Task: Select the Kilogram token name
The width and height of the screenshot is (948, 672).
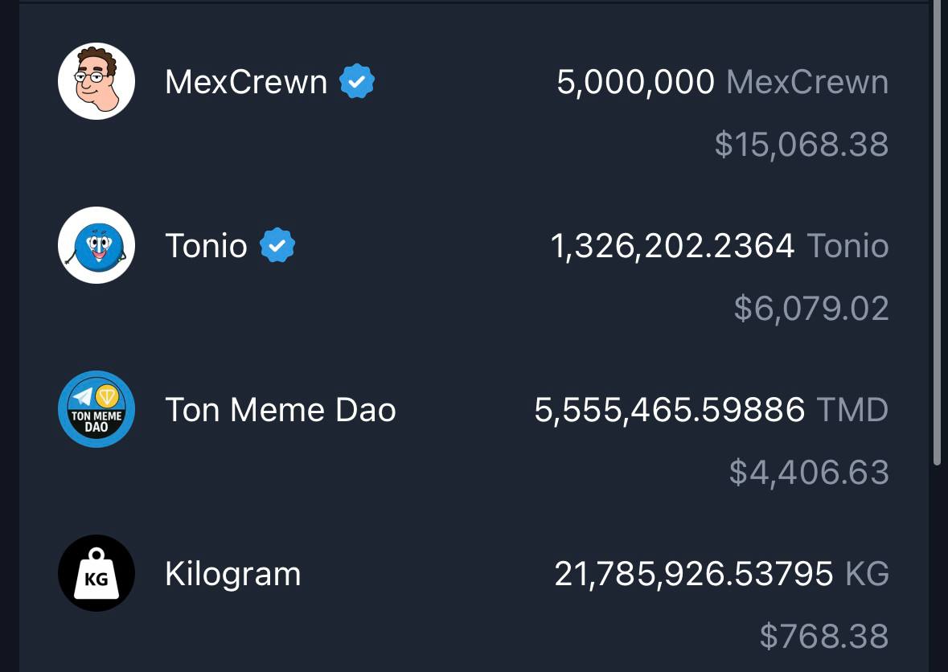Action: click(x=232, y=574)
